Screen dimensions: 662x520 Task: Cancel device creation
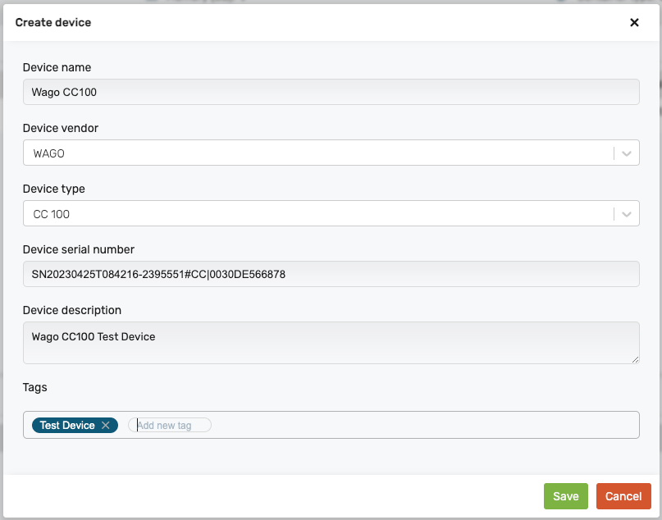coord(623,496)
